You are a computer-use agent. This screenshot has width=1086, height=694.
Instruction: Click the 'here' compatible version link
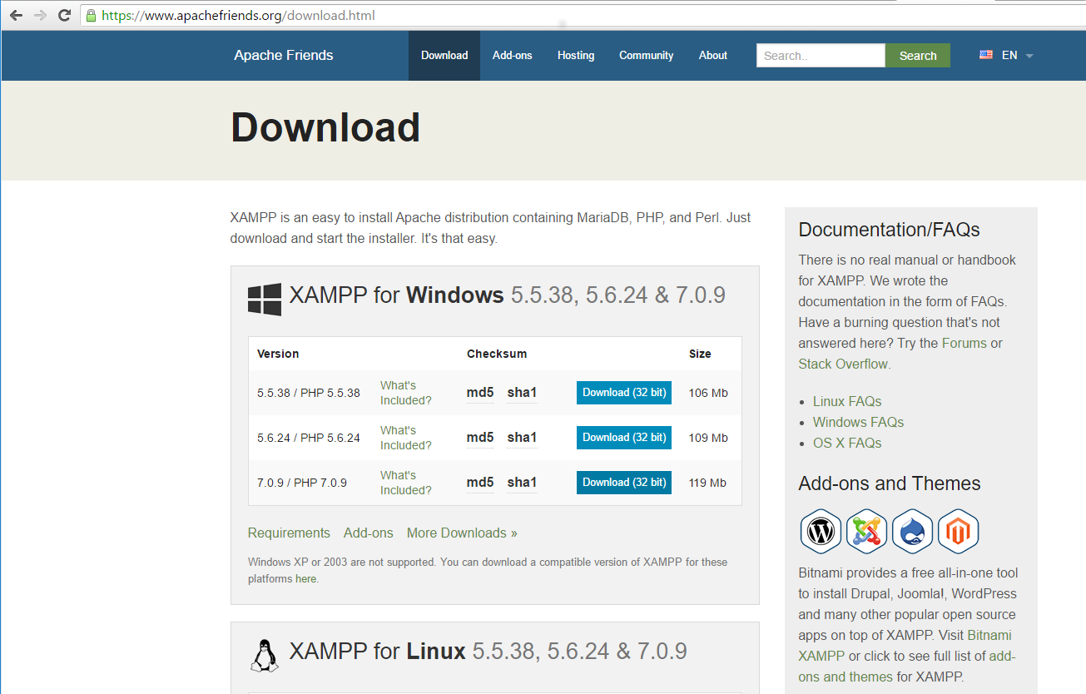tap(305, 579)
